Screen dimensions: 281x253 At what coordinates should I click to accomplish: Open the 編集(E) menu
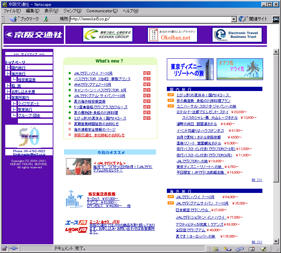[32, 11]
